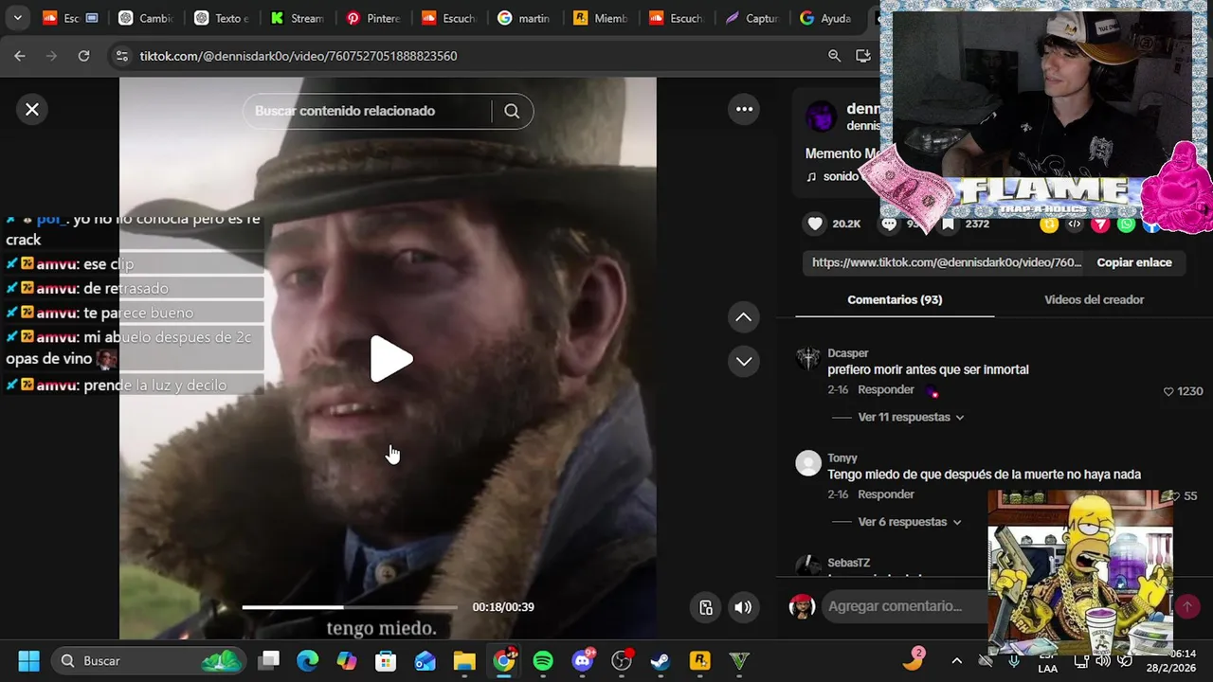This screenshot has width=1213, height=682.
Task: Click the tiktok.com address bar URL
Action: (x=299, y=56)
